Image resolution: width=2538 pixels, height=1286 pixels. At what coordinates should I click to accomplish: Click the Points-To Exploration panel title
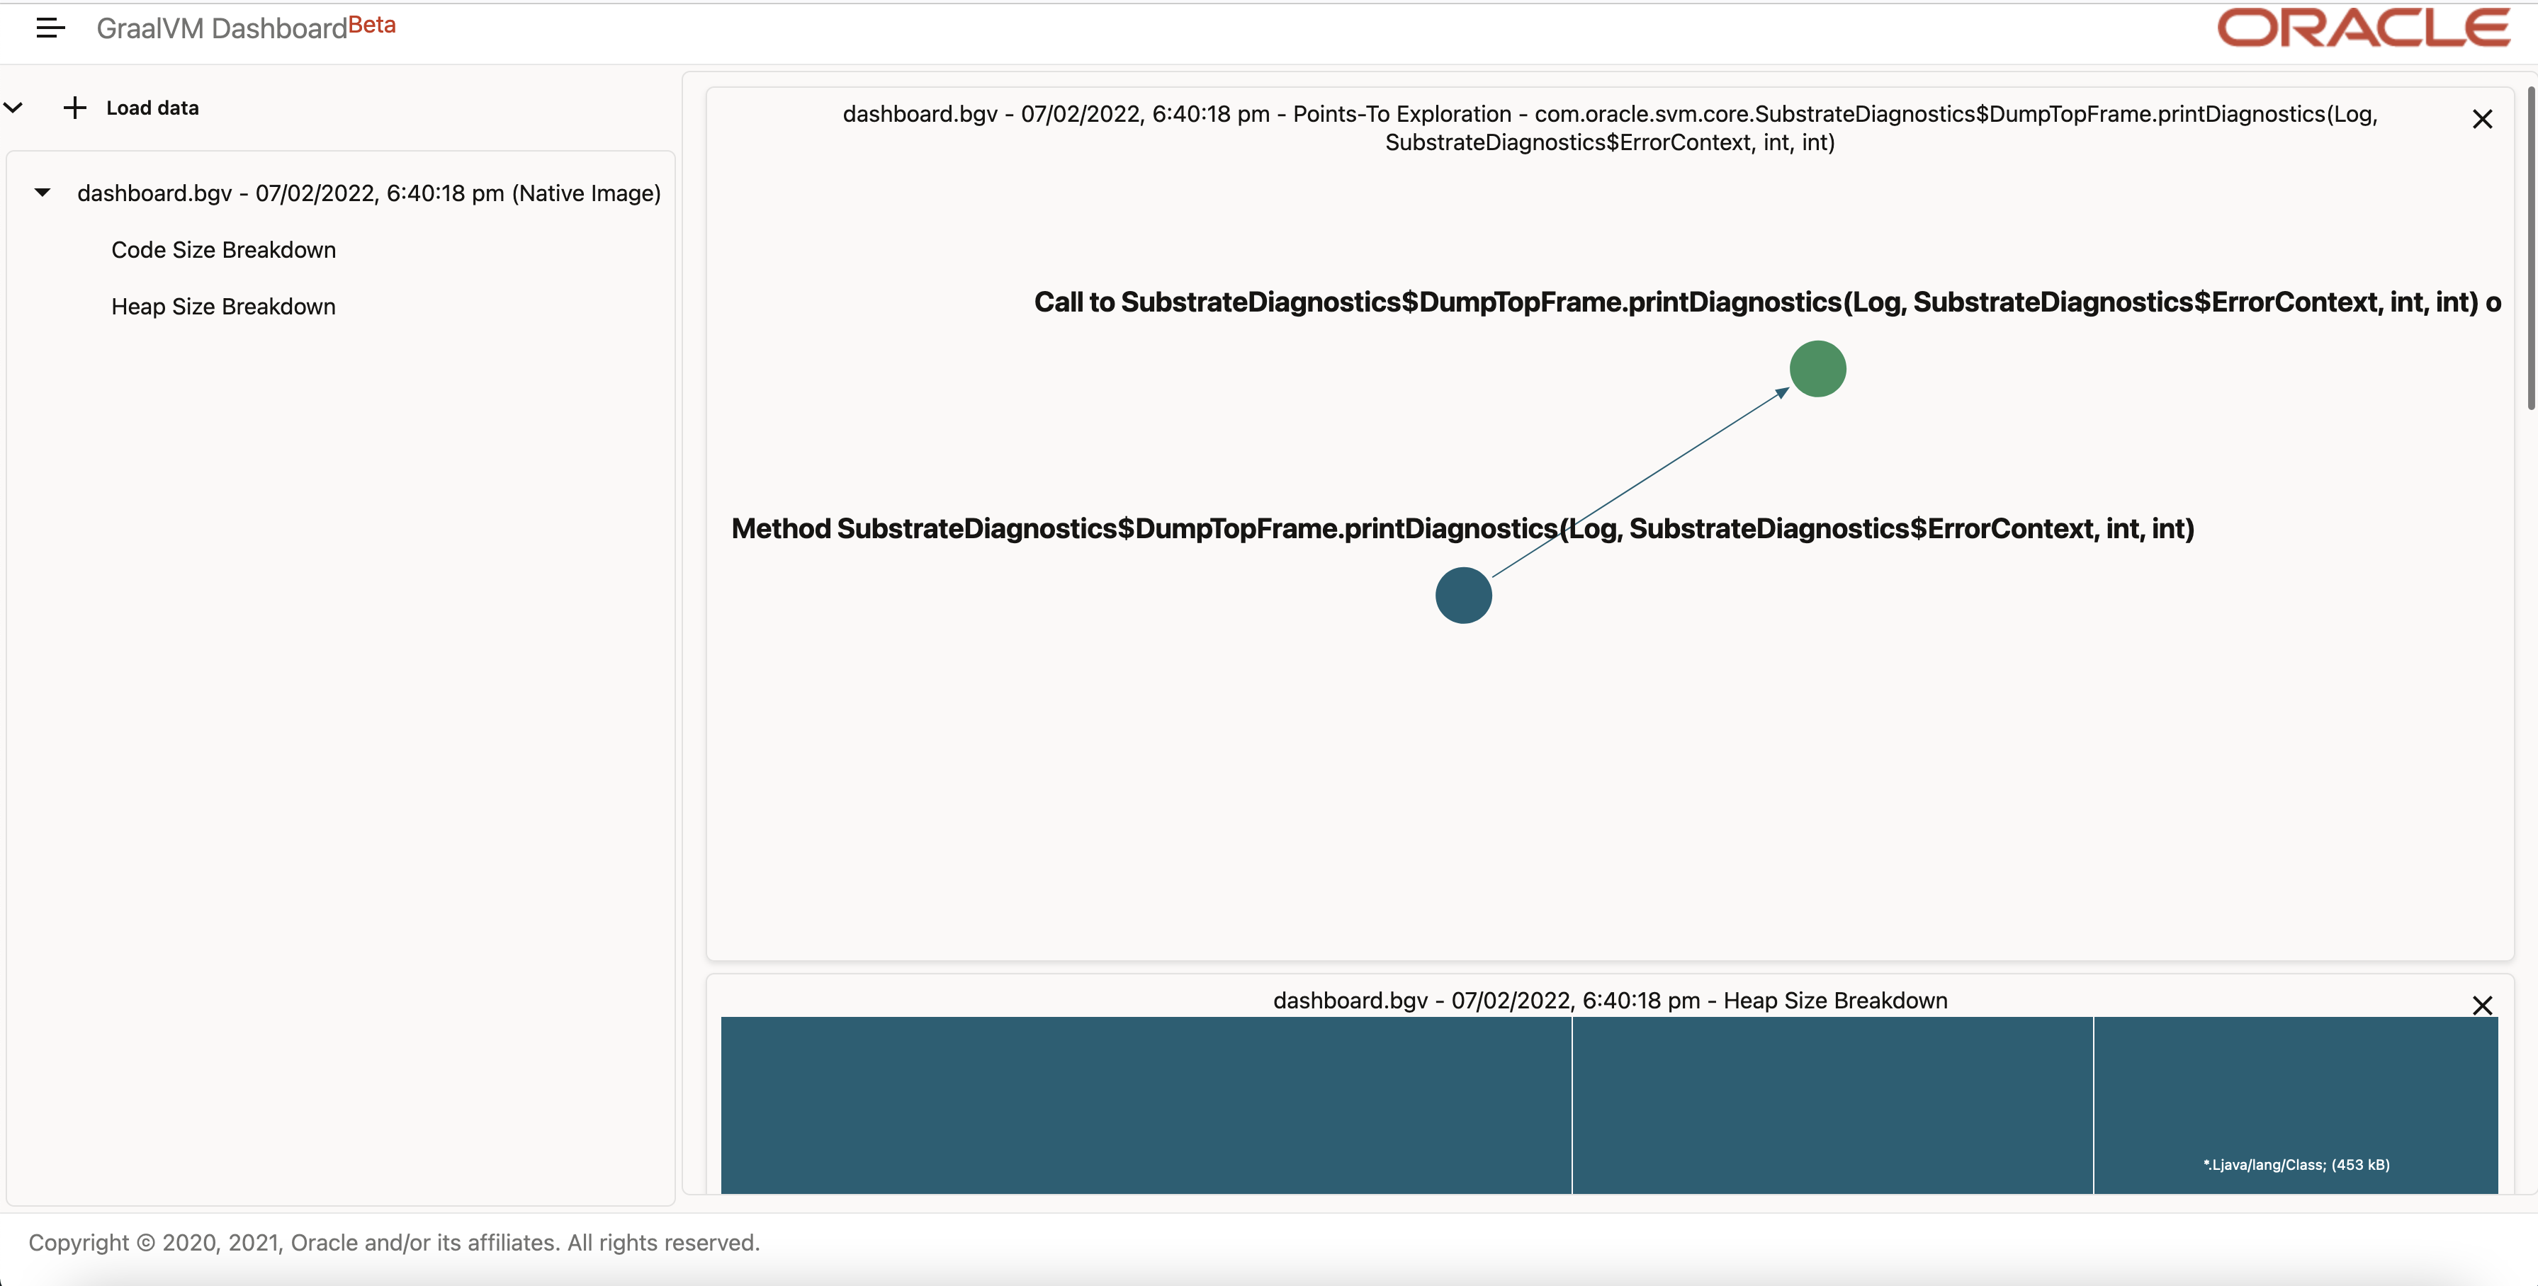point(1610,128)
